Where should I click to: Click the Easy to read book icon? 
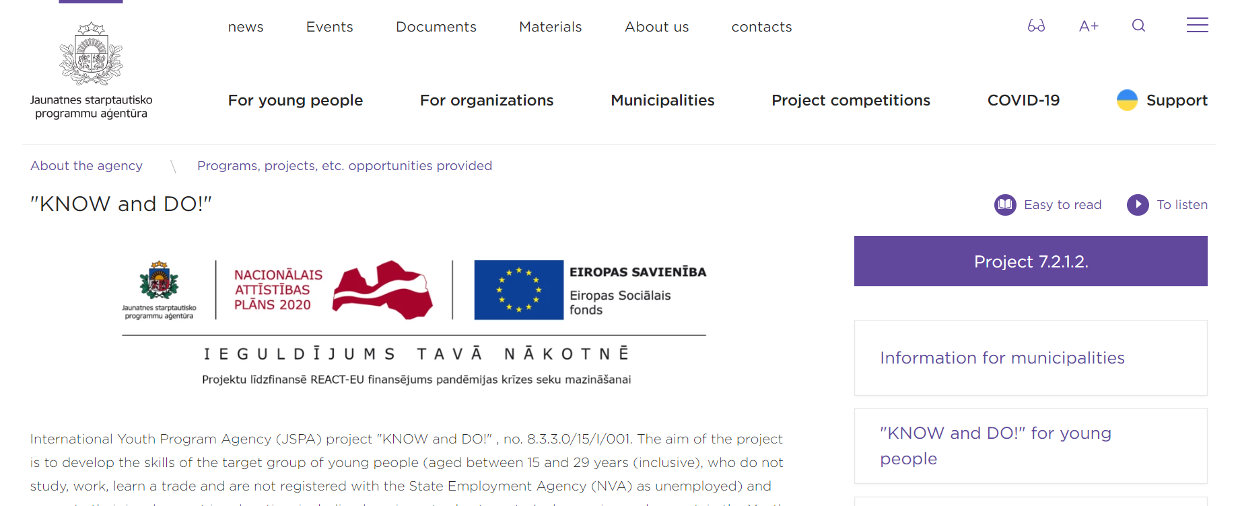[1005, 204]
